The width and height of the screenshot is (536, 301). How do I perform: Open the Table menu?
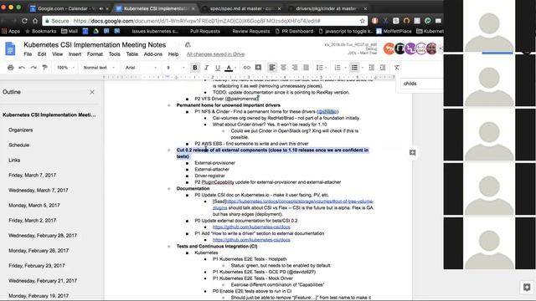(132, 54)
